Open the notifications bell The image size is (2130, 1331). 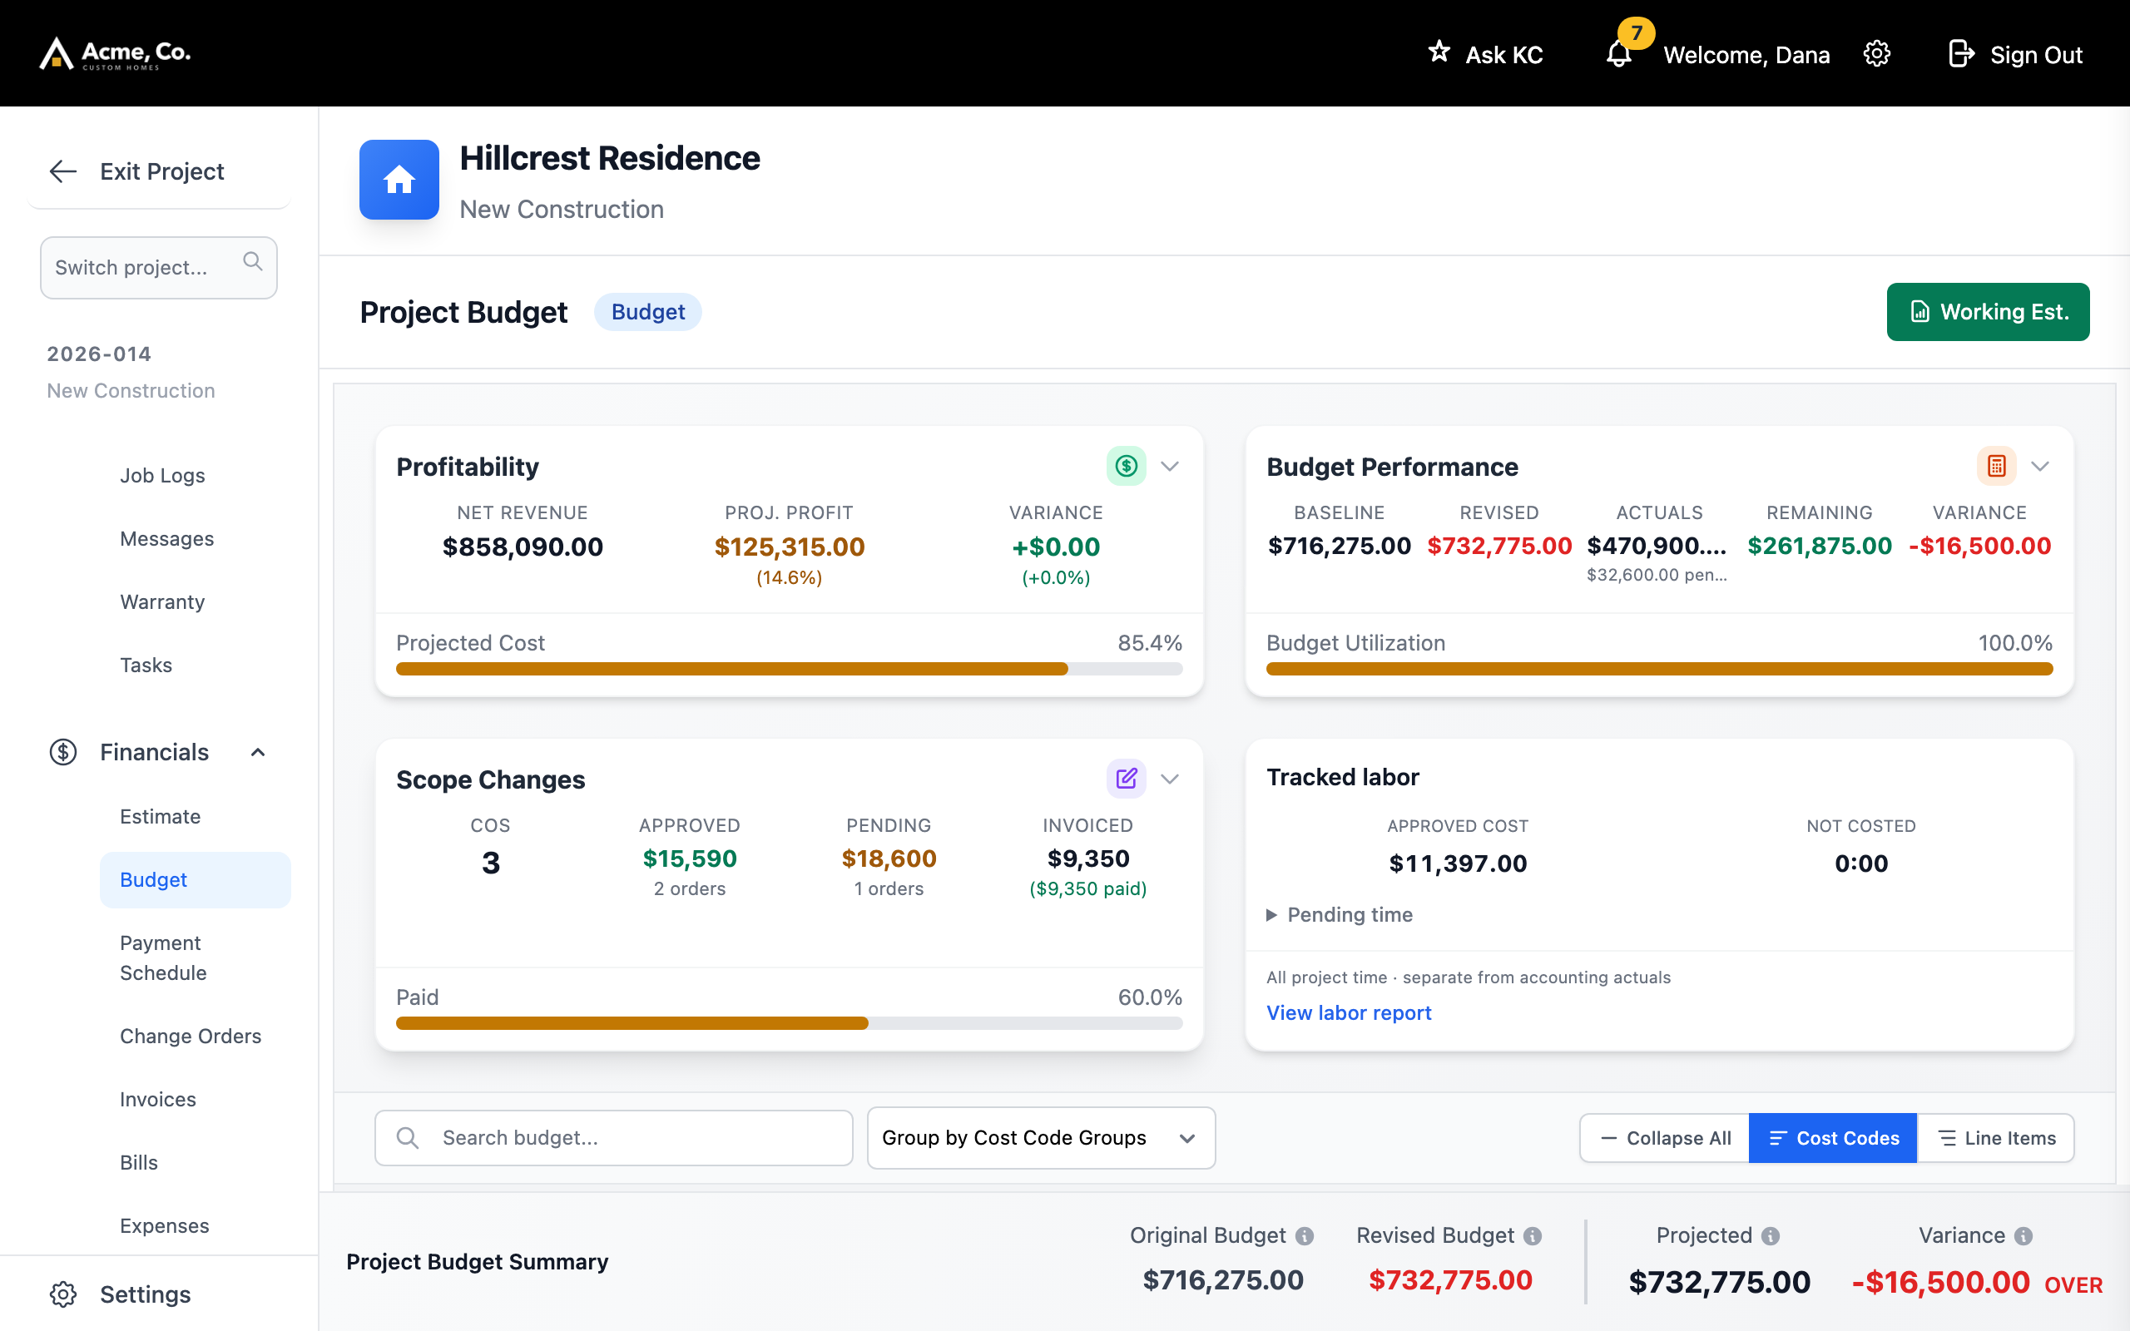[1618, 55]
